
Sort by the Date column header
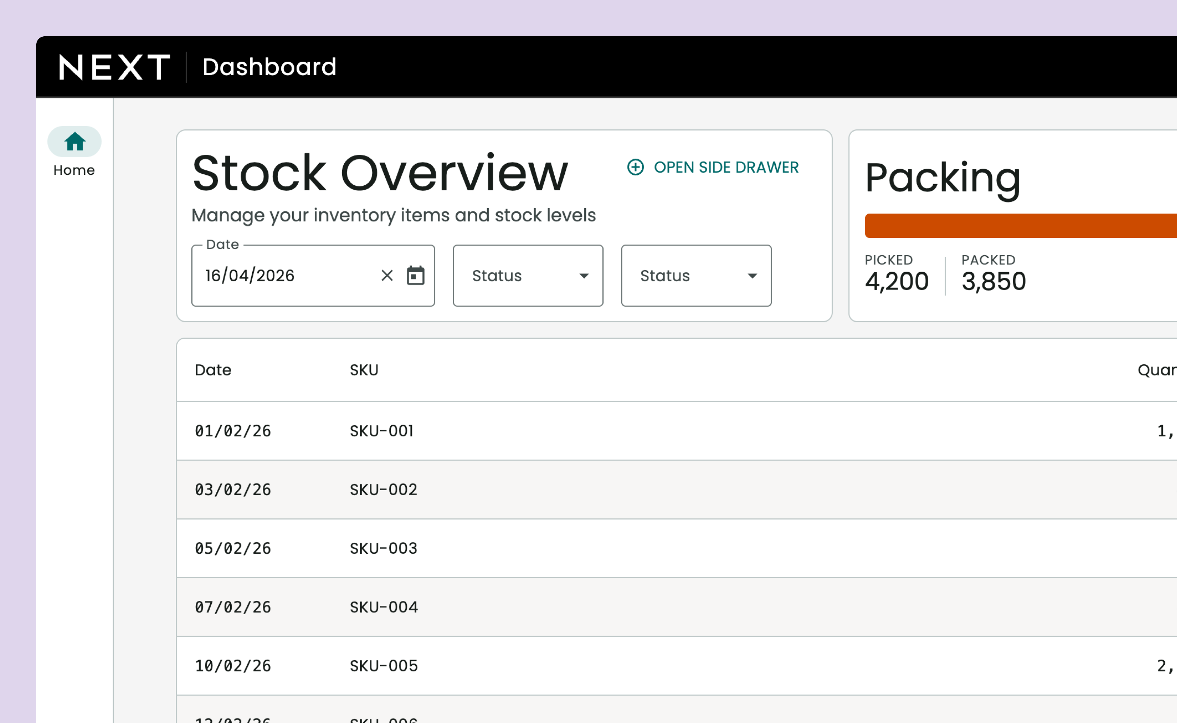(213, 370)
